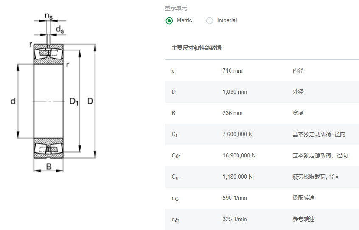Select the Metric radio button
The image size is (359, 230).
click(169, 20)
